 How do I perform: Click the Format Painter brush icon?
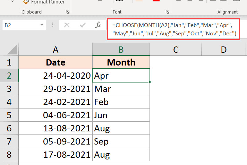25,2
